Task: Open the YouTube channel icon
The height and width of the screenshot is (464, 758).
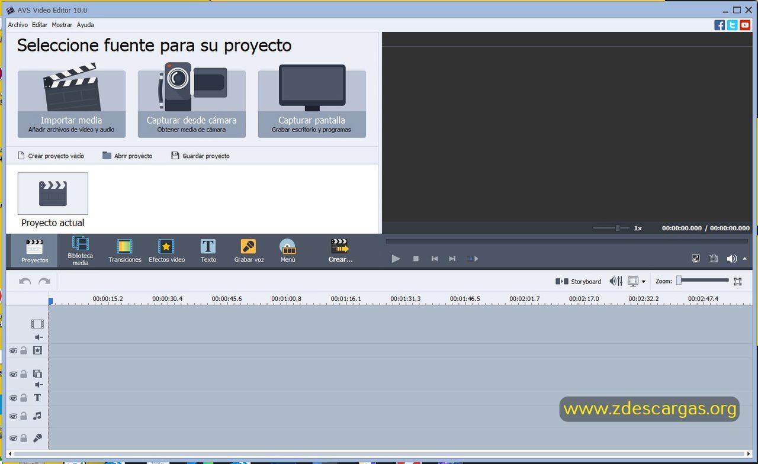Action: coord(745,25)
